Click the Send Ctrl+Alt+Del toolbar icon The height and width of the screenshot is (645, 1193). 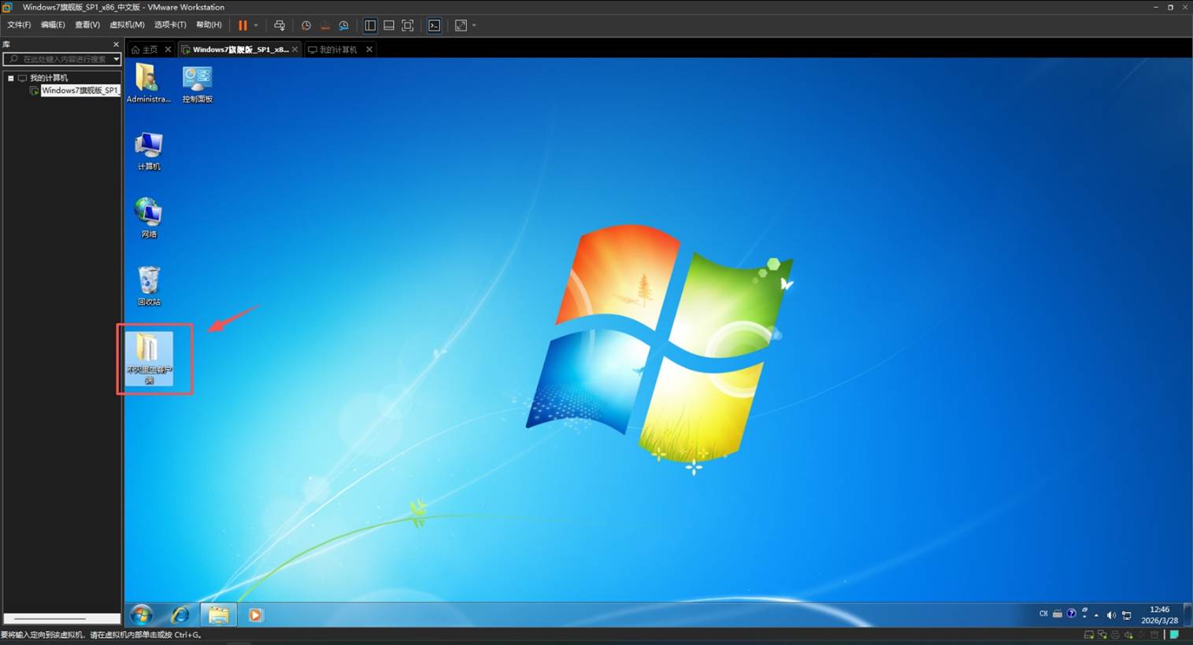(280, 25)
